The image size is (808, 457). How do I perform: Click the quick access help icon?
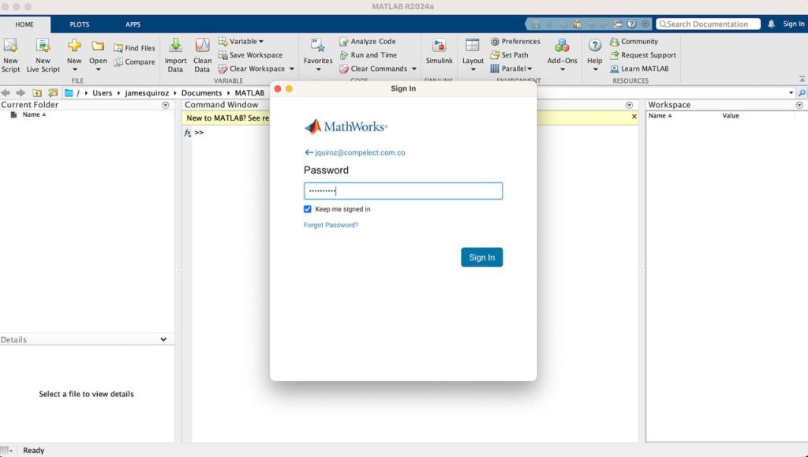[632, 24]
